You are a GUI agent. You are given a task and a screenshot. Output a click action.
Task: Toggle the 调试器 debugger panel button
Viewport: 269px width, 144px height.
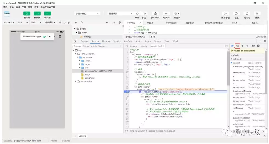click(47, 13)
